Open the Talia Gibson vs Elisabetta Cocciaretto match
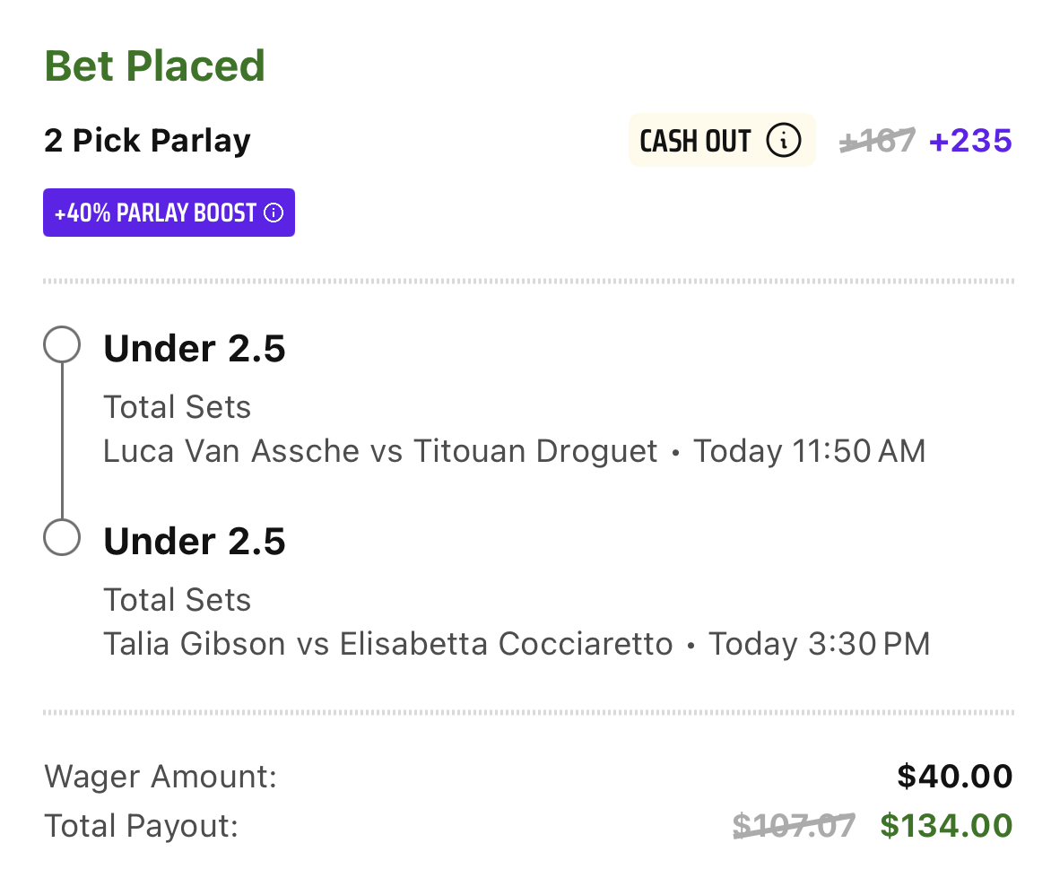This screenshot has height=869, width=1051. click(388, 644)
